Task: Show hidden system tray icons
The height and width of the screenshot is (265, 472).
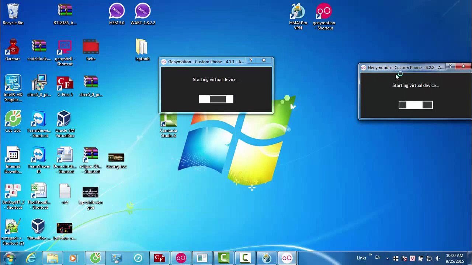Action: [387, 258]
